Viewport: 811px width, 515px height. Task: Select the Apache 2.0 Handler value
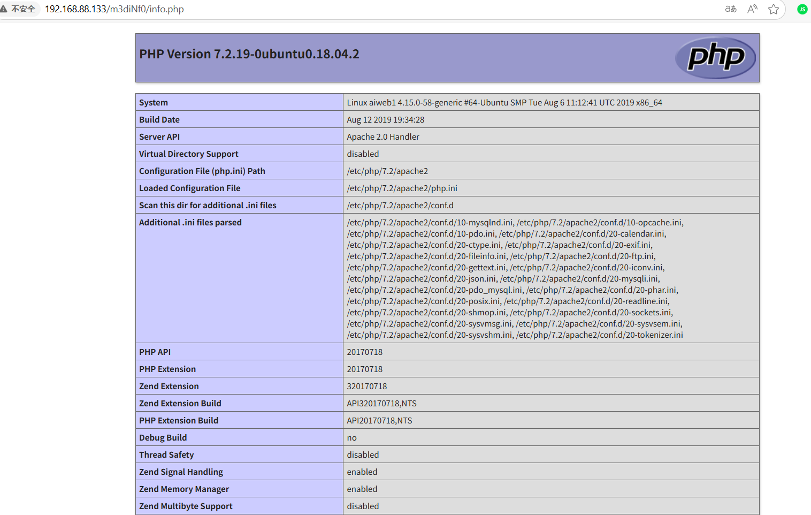pyautogui.click(x=382, y=137)
